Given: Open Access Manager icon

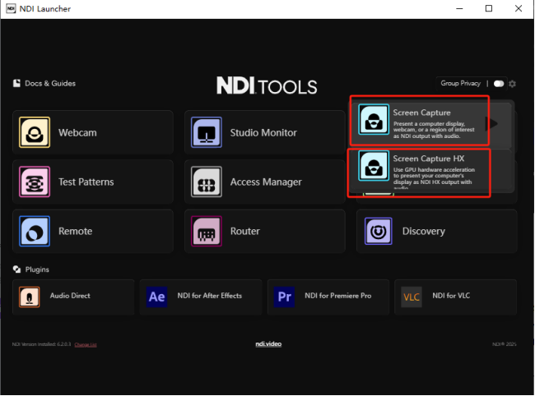Looking at the screenshot, I should pyautogui.click(x=207, y=182).
